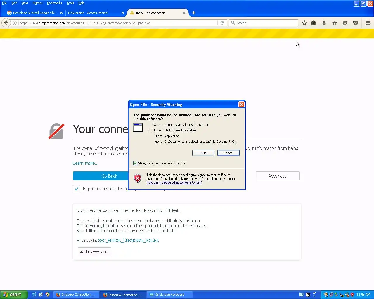Click the Learn more link
374x299 pixels.
[x=85, y=163]
